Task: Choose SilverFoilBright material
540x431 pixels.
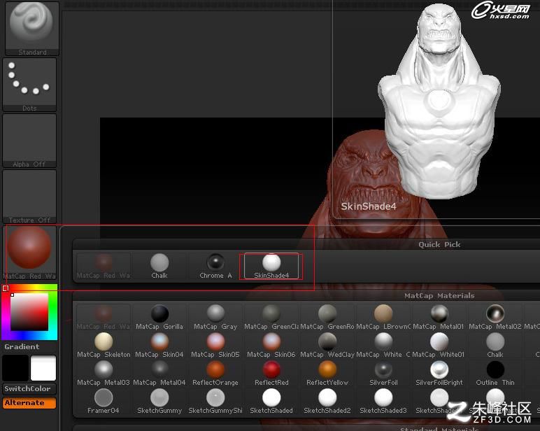Action: coord(439,373)
